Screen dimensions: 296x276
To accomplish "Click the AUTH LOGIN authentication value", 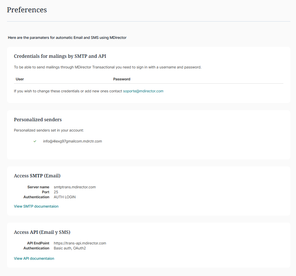I will 65,197.
